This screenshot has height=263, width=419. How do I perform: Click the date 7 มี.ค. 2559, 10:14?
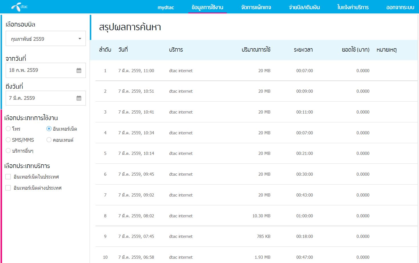coord(136,153)
